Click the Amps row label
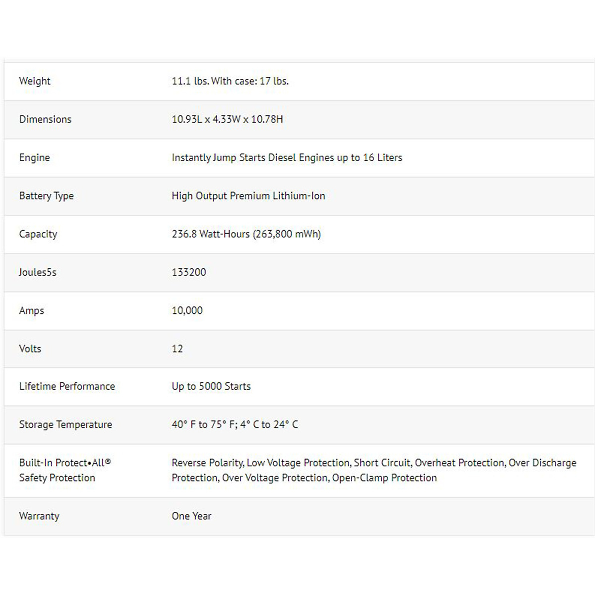Viewport: 595px width, 595px height. click(x=32, y=310)
